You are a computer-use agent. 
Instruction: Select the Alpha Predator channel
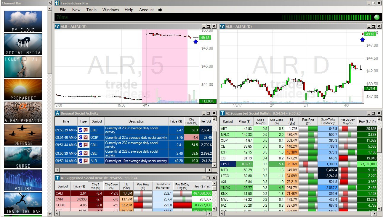(23, 112)
